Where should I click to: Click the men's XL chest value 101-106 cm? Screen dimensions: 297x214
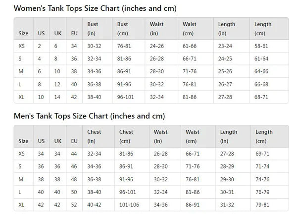130,205
